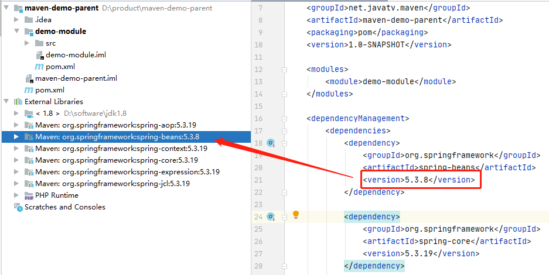Fold the dependencies block at line 17
Viewport: 549px width, 275px height.
point(285,131)
